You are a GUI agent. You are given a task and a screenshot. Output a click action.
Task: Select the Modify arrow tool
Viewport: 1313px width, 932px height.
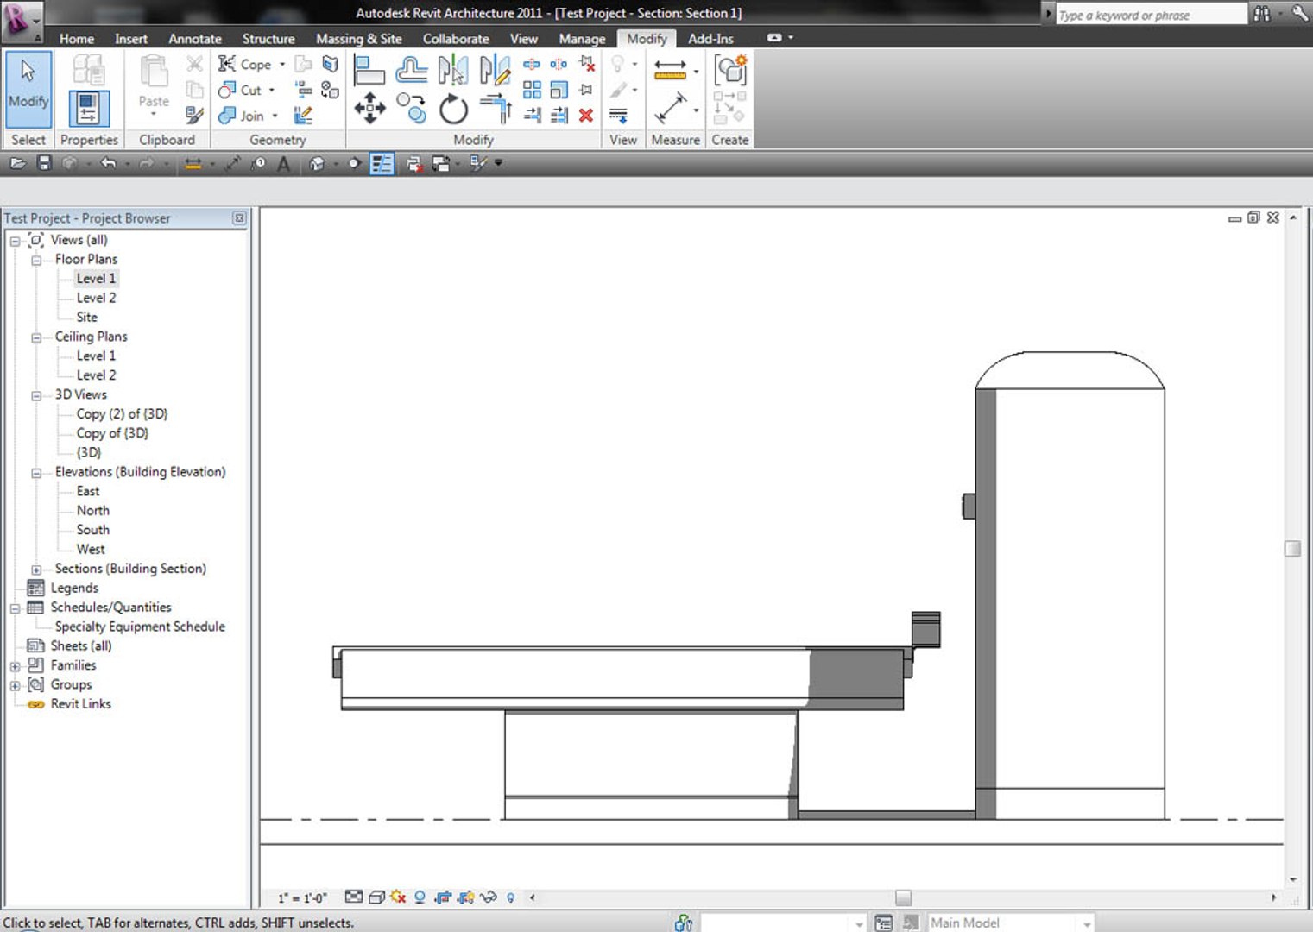pyautogui.click(x=28, y=89)
